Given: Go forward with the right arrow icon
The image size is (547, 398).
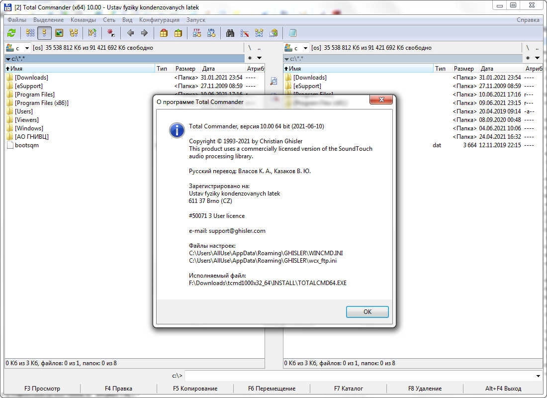Looking at the screenshot, I should click(144, 33).
